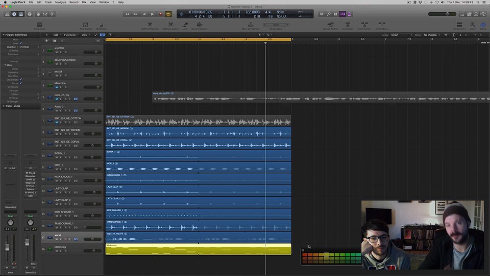Screen dimensions: 490x276
Task: Open the Snap Smart dropdown
Action: [401, 35]
